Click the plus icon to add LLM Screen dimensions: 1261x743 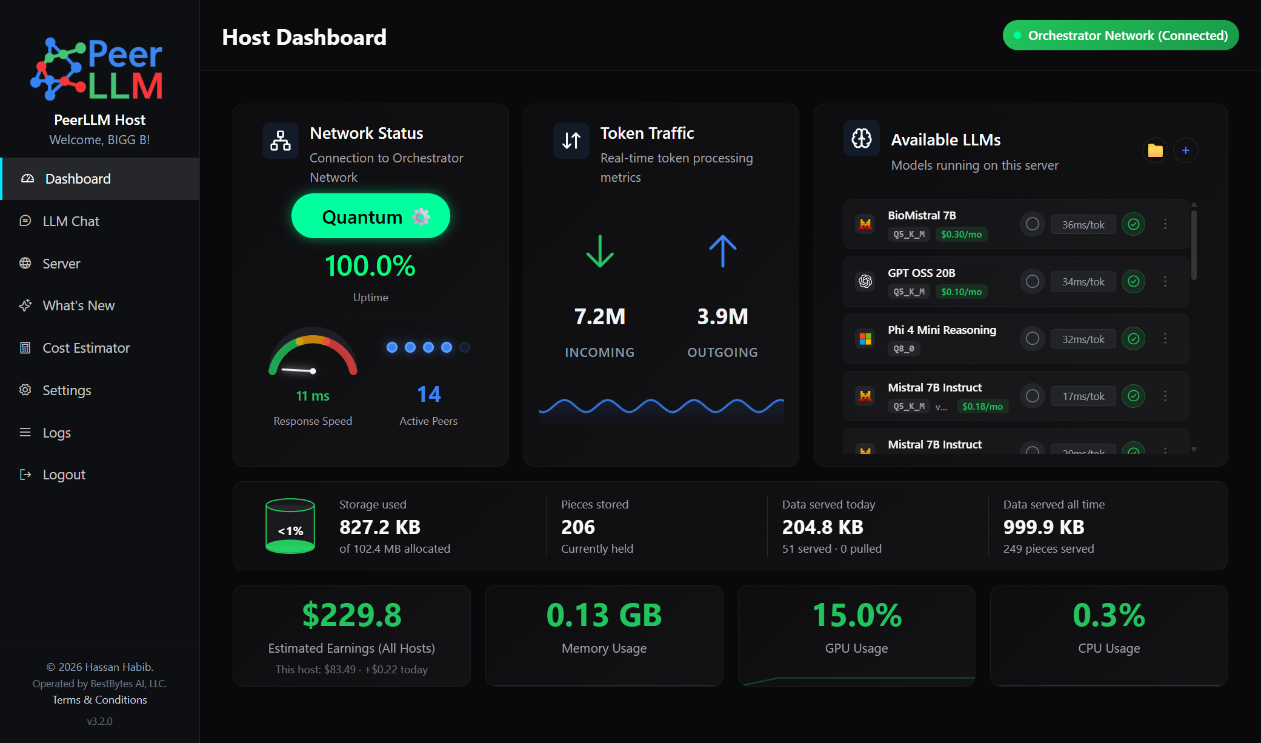[1186, 150]
